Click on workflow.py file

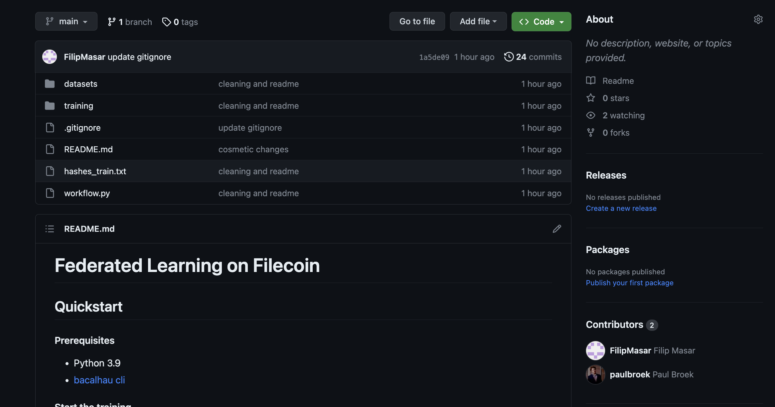coord(87,192)
